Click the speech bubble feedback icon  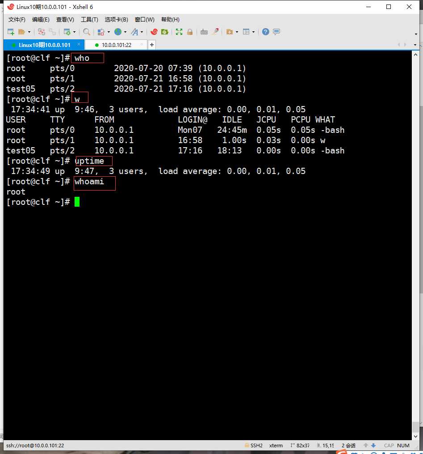pyautogui.click(x=276, y=32)
